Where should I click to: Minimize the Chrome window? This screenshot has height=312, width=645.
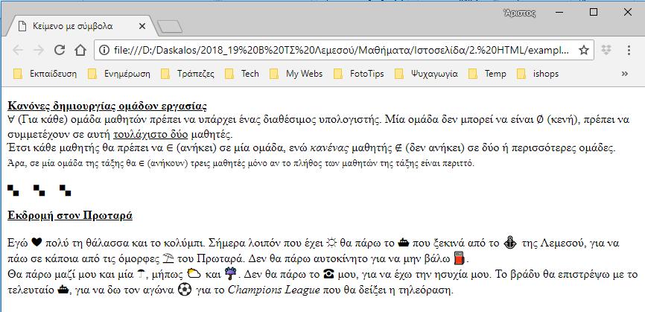pos(559,13)
